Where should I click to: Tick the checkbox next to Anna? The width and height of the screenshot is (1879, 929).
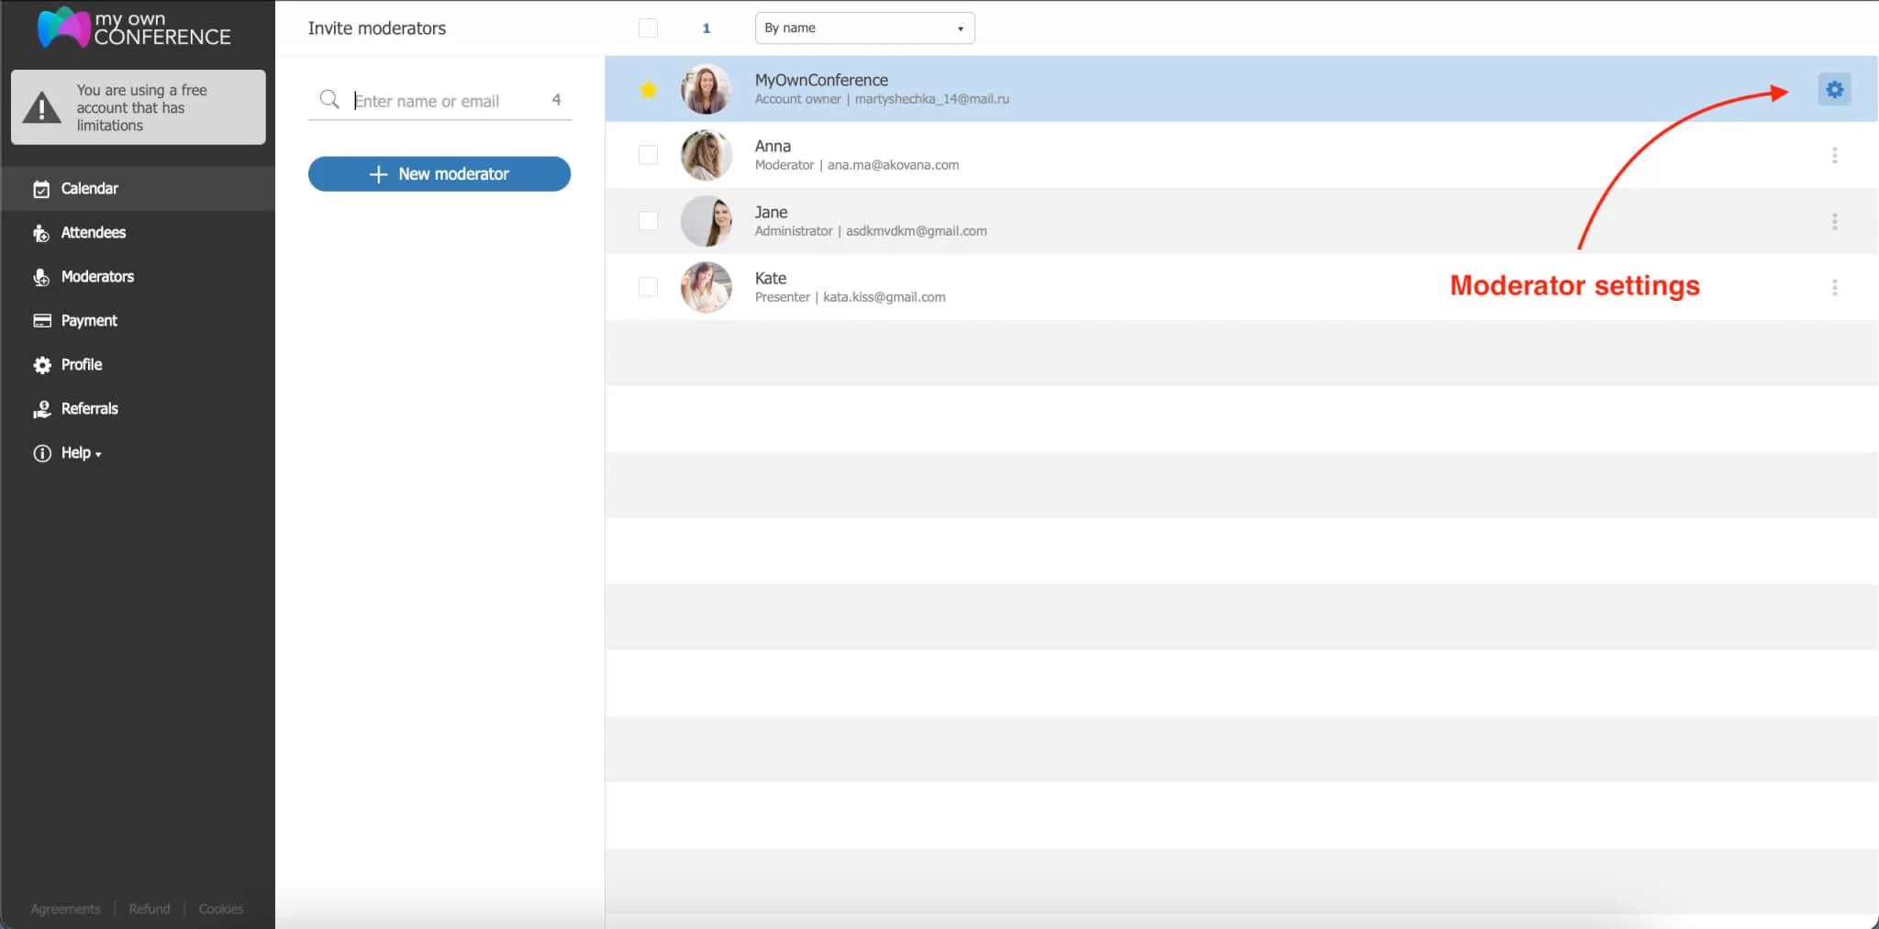tap(648, 155)
